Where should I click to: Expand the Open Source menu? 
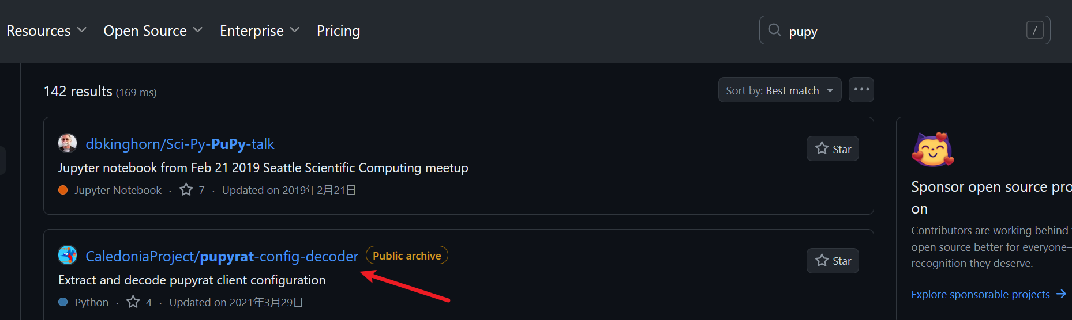pos(153,31)
